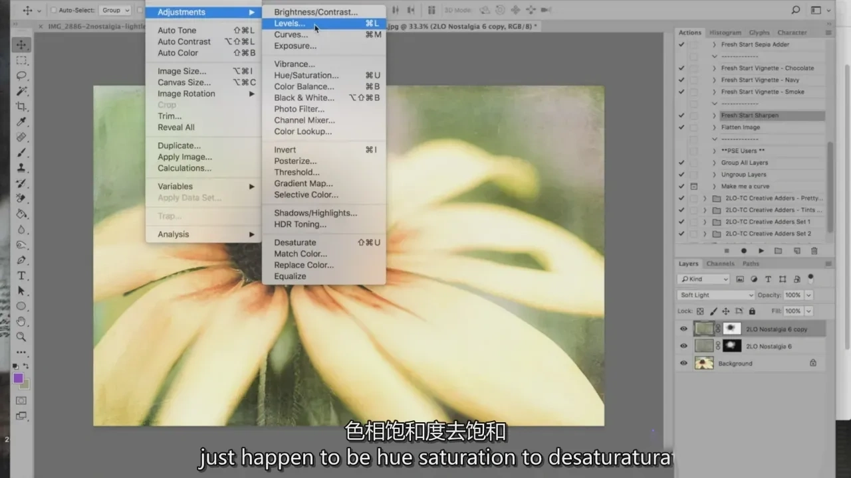Toggle visibility of the Background layer
The width and height of the screenshot is (851, 478).
tap(683, 363)
